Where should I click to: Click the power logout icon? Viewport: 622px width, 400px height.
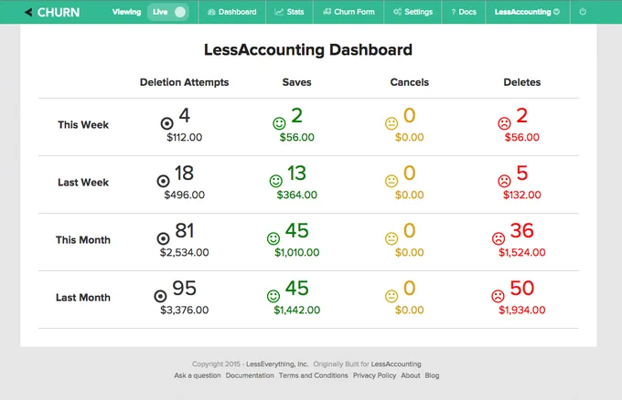point(583,12)
